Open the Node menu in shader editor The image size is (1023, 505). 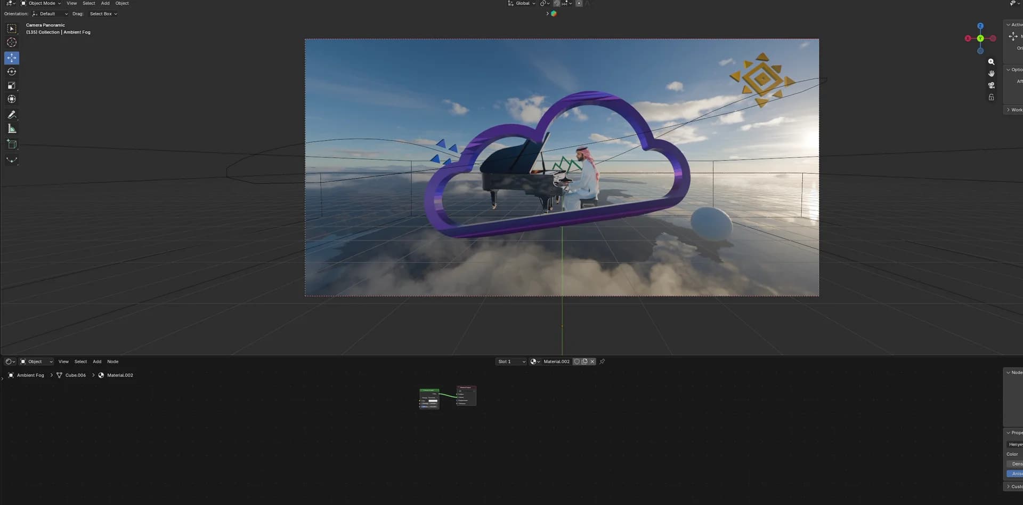[112, 362]
